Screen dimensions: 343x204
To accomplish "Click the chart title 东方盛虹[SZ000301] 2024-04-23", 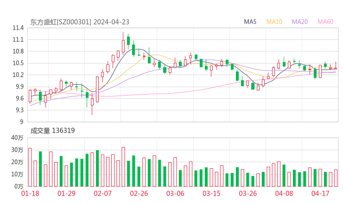I will click(80, 22).
